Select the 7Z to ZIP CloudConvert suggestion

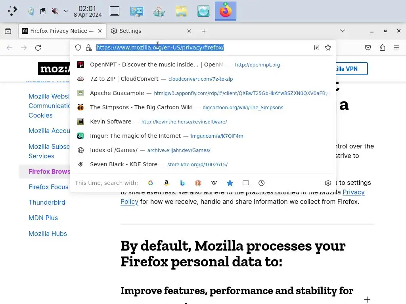point(203,79)
